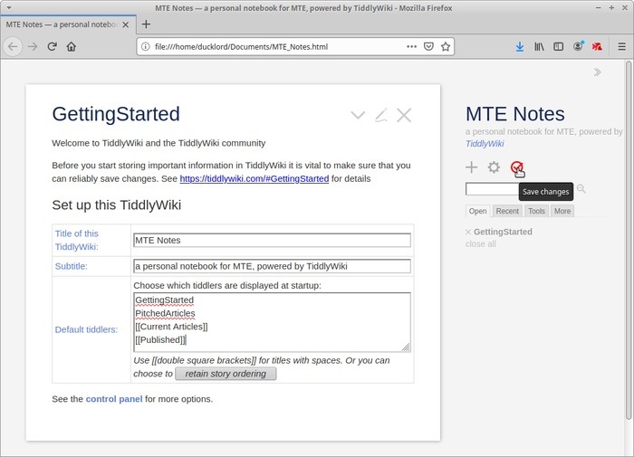
Task: Click the page vertical scrollbar
Action: (x=629, y=240)
